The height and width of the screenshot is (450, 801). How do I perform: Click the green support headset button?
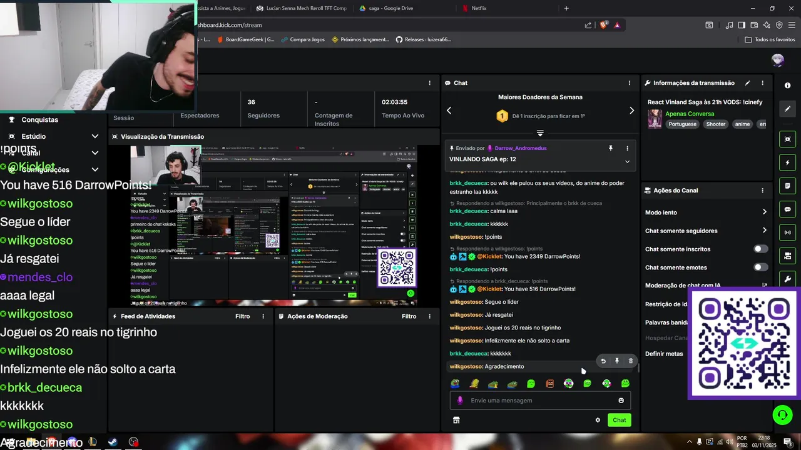pos(782,414)
